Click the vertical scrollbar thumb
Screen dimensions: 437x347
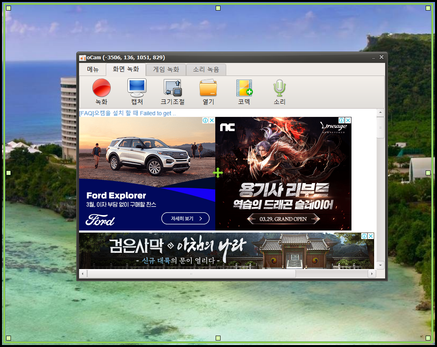[380, 127]
